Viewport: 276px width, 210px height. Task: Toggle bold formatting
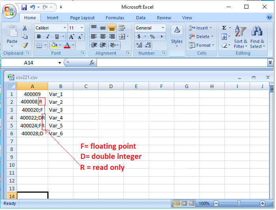39,37
